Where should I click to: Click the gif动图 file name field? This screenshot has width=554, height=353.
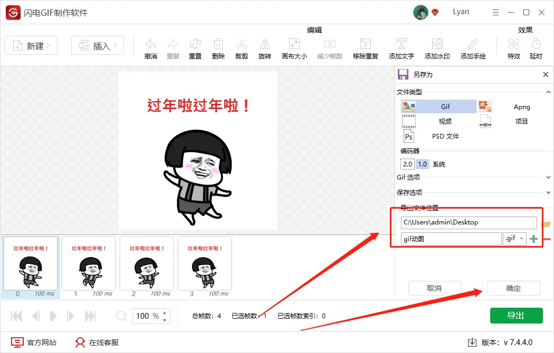point(451,239)
